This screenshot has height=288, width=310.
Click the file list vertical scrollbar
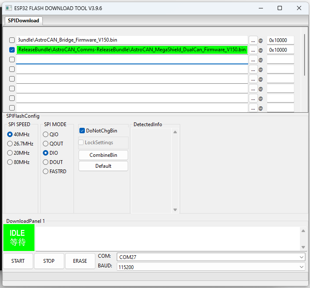tap(305, 55)
